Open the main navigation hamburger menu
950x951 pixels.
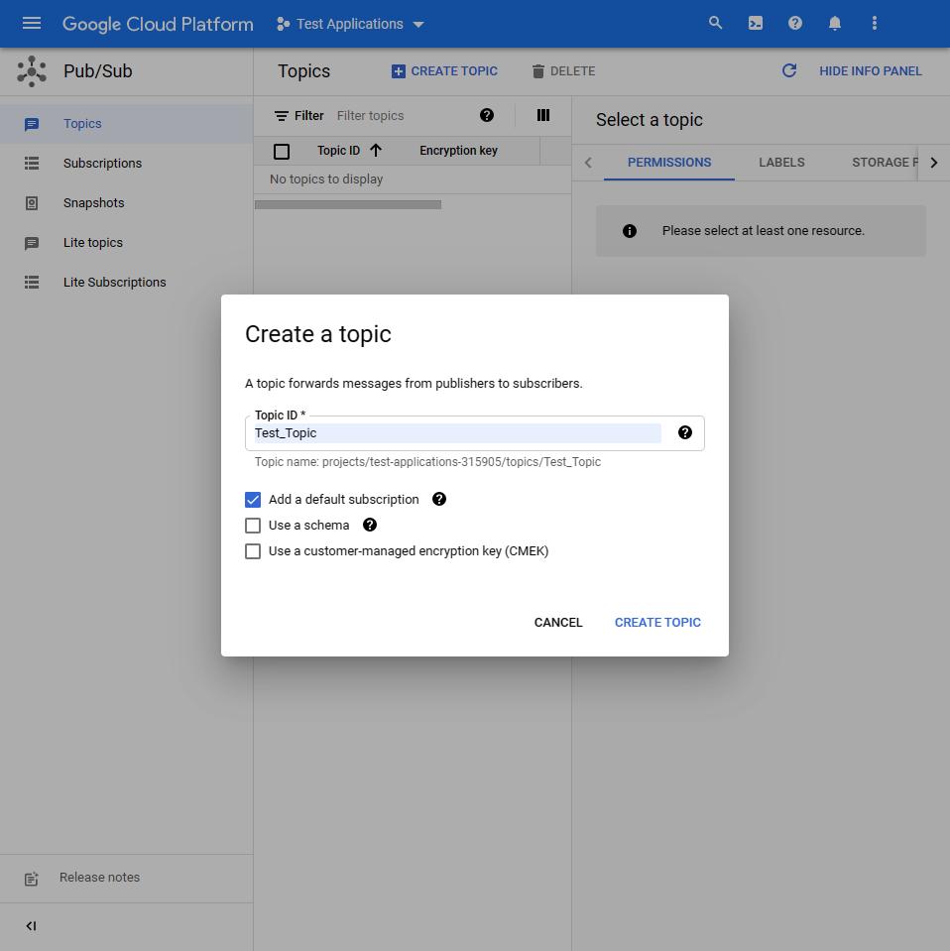point(32,23)
